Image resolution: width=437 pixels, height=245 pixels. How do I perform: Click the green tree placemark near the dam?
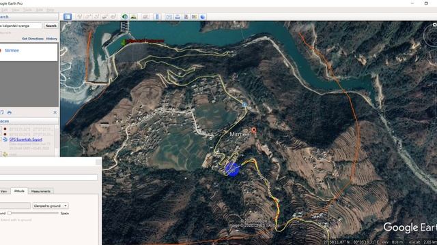click(x=124, y=42)
